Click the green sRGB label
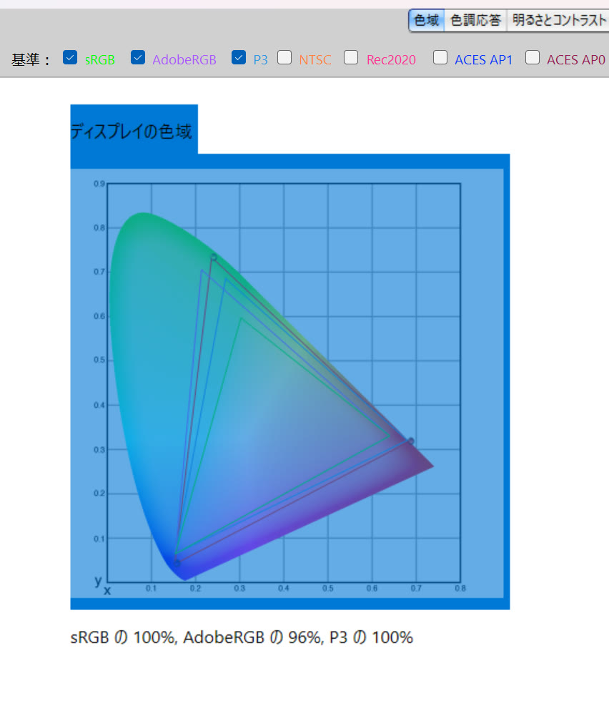 pyautogui.click(x=99, y=60)
